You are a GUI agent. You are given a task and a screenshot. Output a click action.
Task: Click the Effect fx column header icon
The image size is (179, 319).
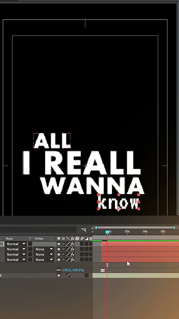coord(72,238)
